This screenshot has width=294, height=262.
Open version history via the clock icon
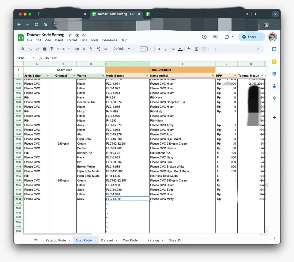click(x=204, y=37)
